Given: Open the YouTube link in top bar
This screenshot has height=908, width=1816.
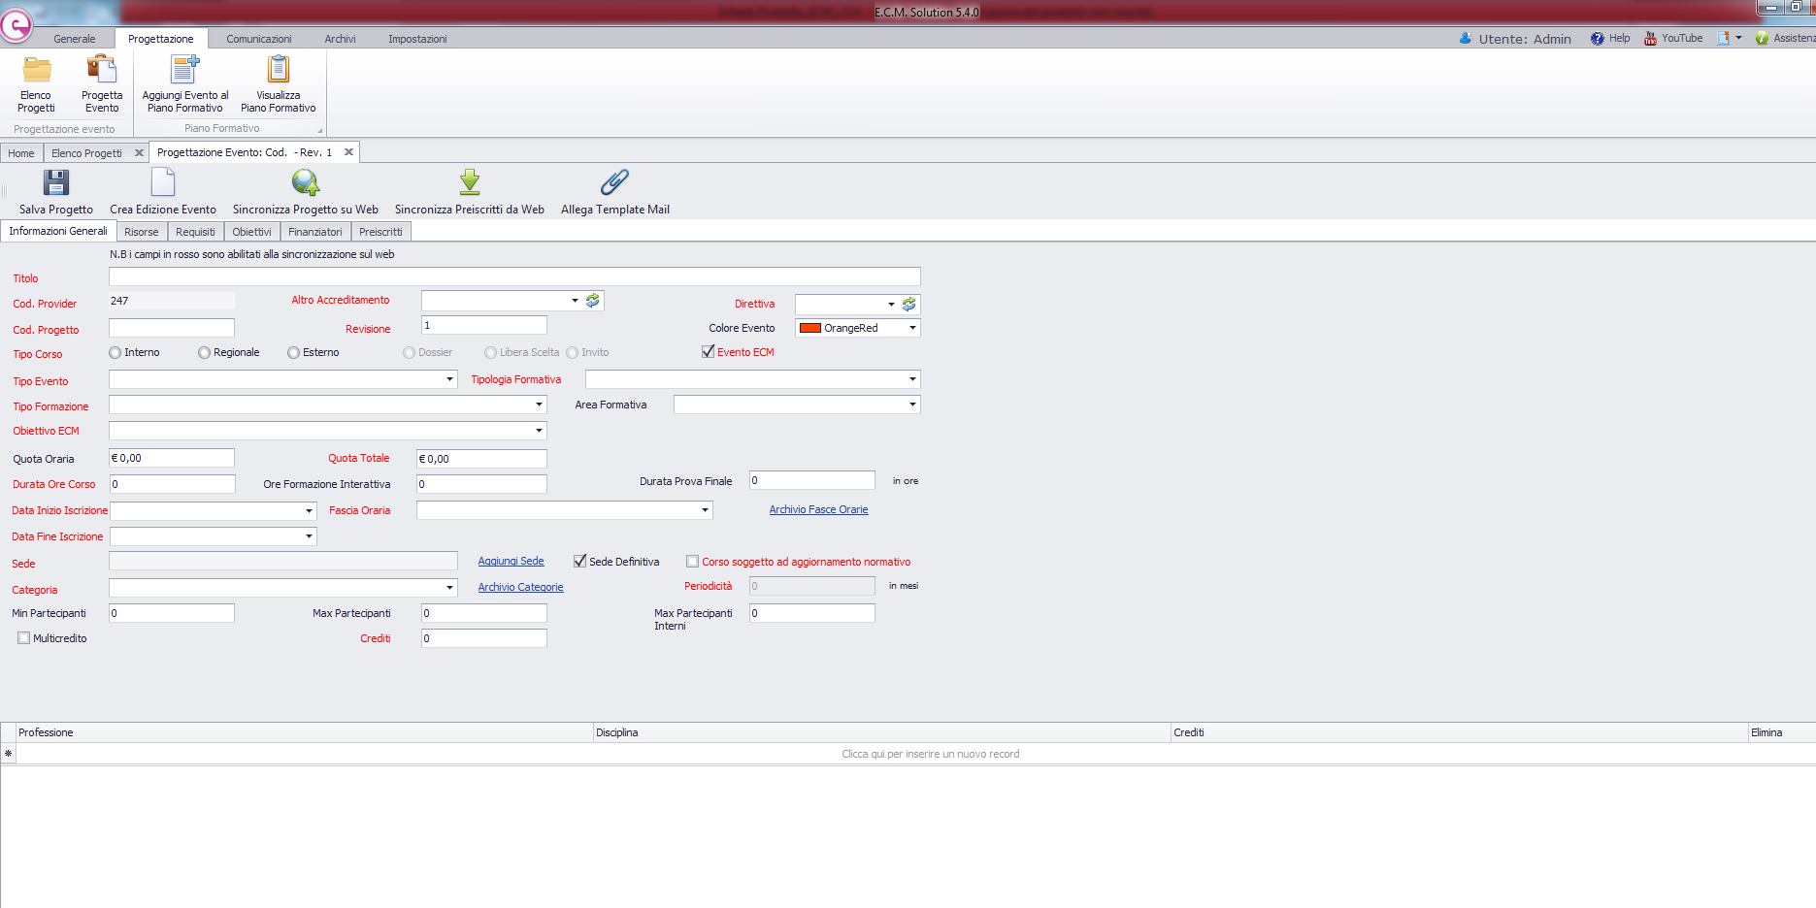Looking at the screenshot, I should point(1673,39).
